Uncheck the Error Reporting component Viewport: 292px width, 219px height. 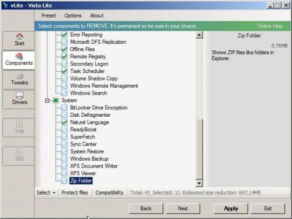[x=64, y=35]
